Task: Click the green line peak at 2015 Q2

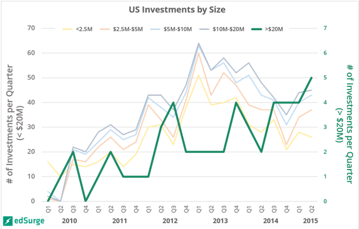Action: click(x=311, y=78)
